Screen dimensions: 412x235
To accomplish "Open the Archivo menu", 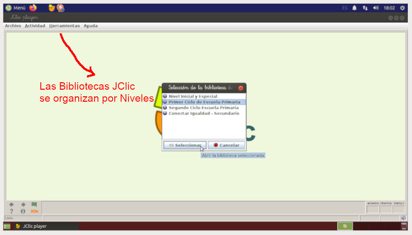I will (x=13, y=25).
